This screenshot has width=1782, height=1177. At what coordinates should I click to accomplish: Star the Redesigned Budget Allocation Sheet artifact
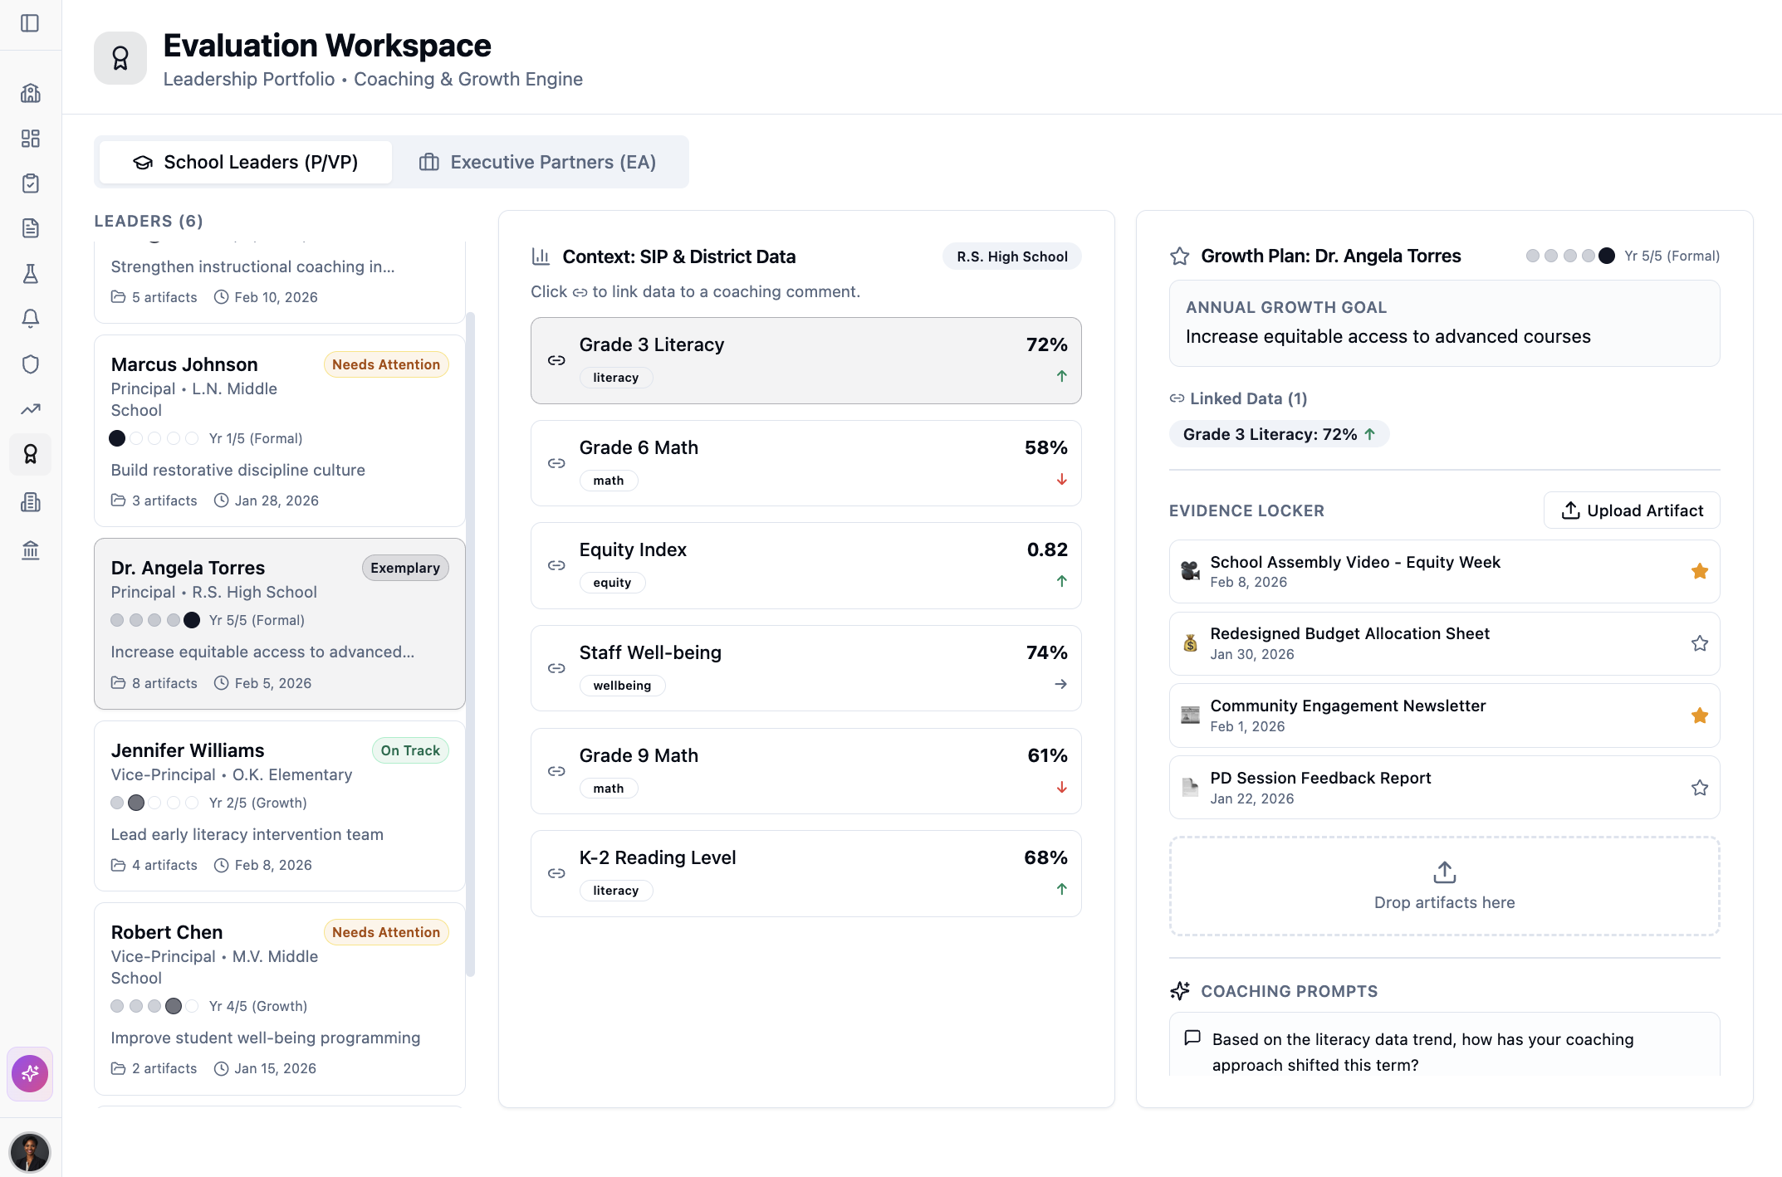tap(1700, 642)
